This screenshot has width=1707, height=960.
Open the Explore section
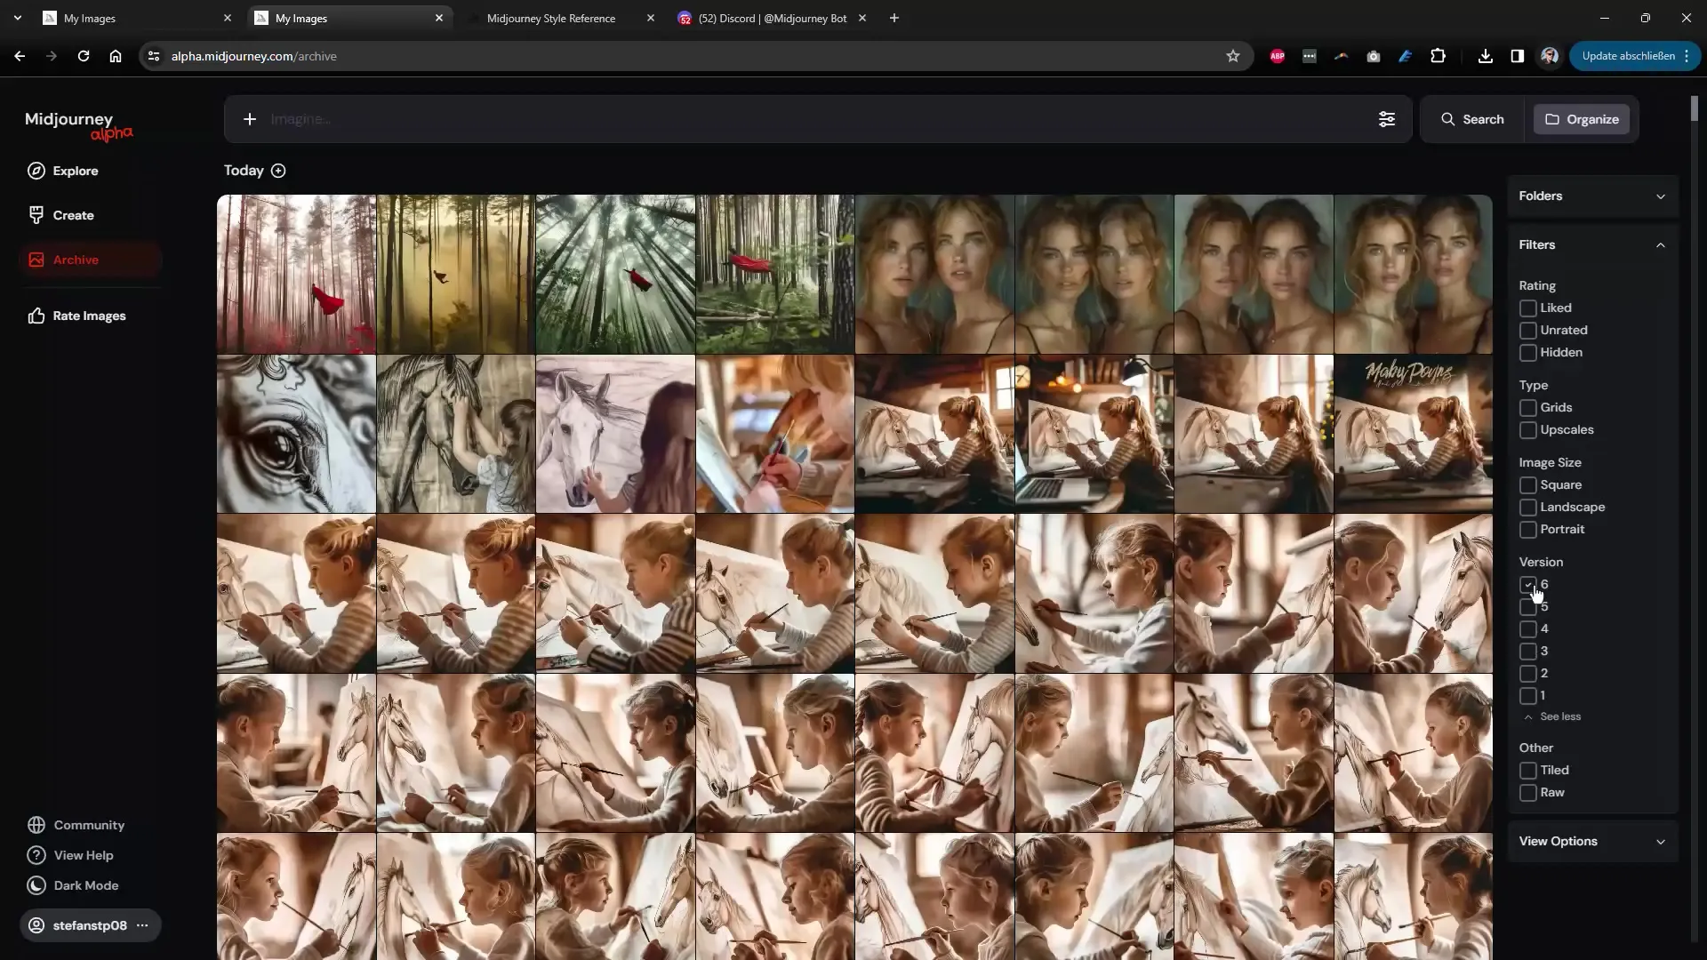(x=75, y=170)
